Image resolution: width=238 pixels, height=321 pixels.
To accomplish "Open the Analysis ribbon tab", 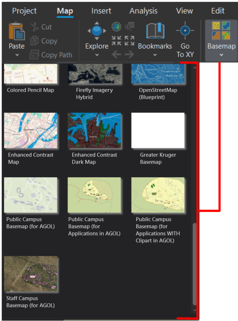I will (x=144, y=11).
